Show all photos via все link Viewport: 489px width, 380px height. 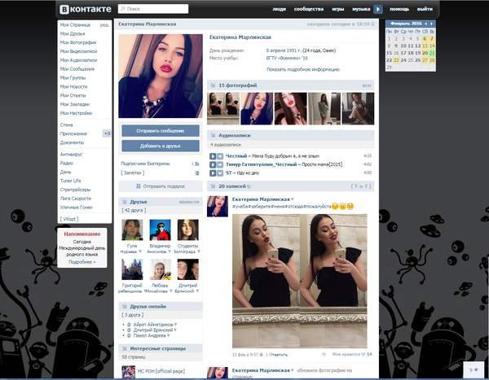pos(367,85)
